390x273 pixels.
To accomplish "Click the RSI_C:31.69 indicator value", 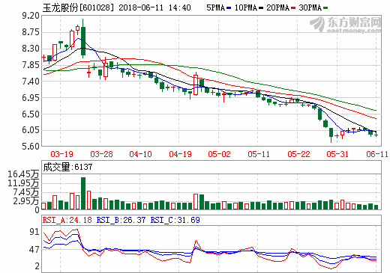I will (x=175, y=220).
